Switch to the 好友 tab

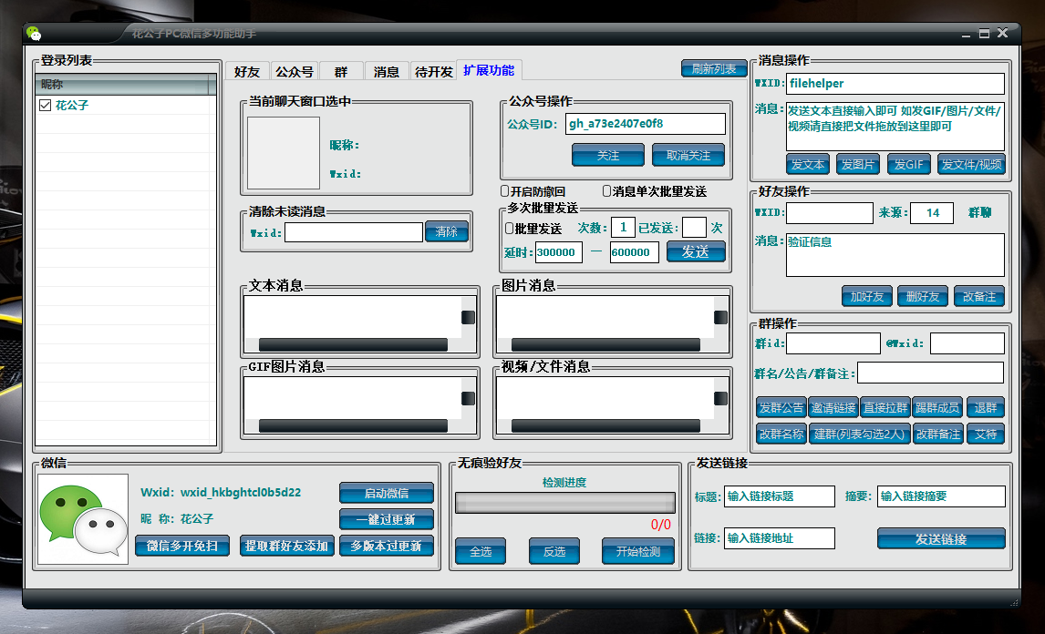(x=246, y=71)
